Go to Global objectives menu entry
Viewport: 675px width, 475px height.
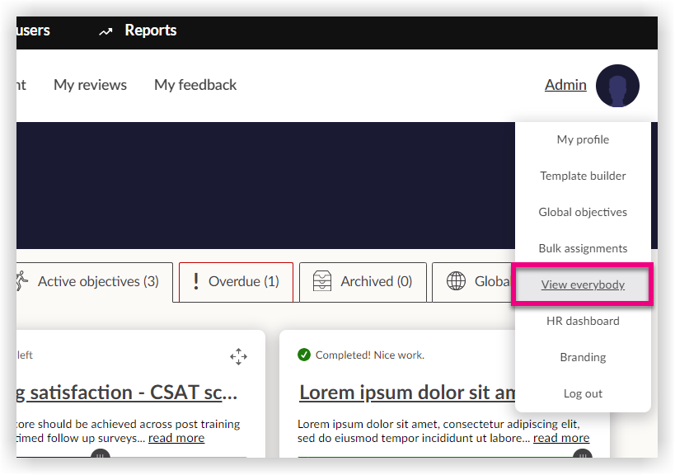583,213
